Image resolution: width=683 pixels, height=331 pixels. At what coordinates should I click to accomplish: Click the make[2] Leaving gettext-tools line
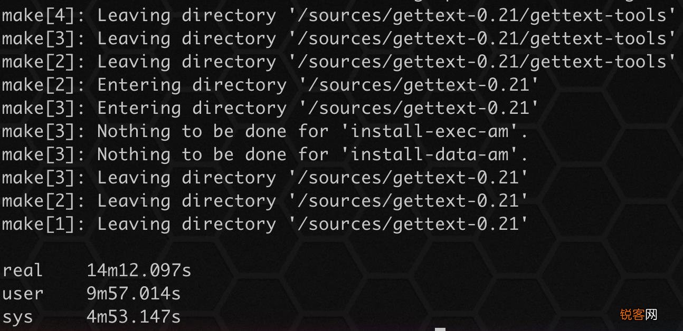tap(339, 62)
